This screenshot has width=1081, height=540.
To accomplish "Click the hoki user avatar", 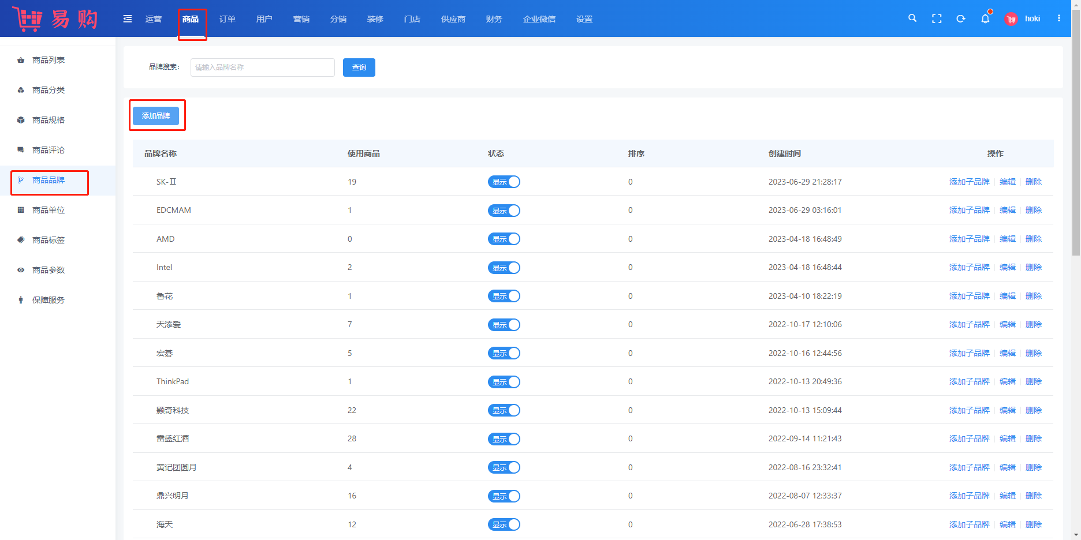I will (x=1011, y=19).
